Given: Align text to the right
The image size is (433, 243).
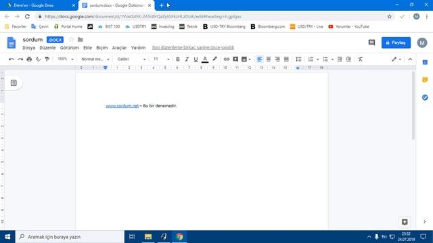Looking at the screenshot, I should coord(277,59).
